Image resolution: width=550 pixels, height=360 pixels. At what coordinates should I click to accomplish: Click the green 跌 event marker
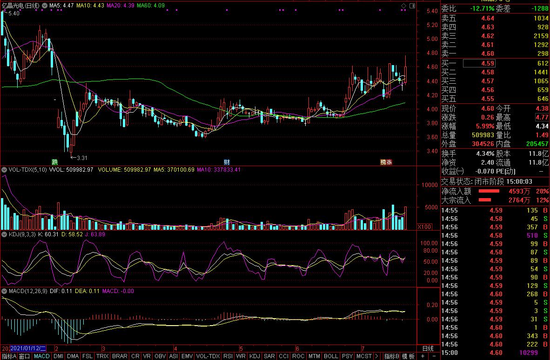click(55, 162)
